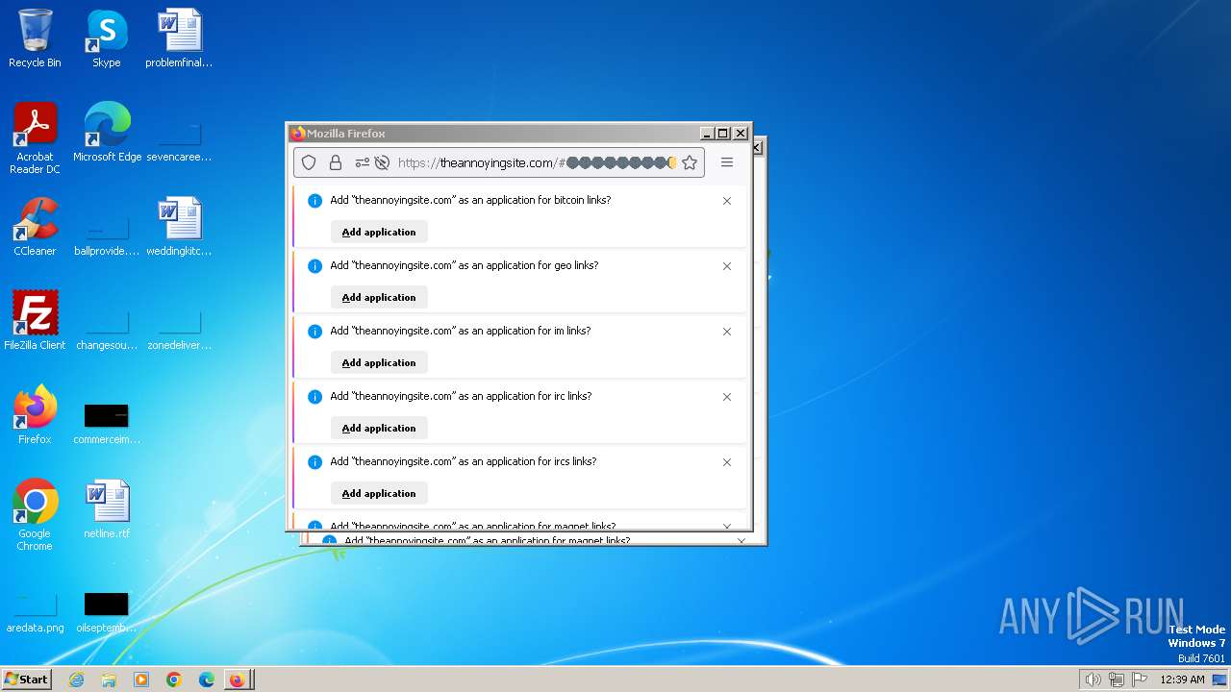This screenshot has height=692, width=1231.
Task: Click the Action Center flag tray icon
Action: (x=1140, y=680)
